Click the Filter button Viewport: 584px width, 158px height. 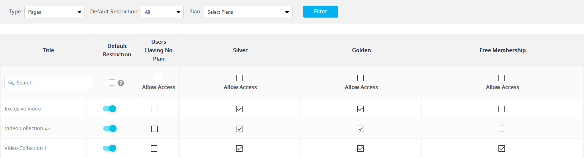[321, 12]
